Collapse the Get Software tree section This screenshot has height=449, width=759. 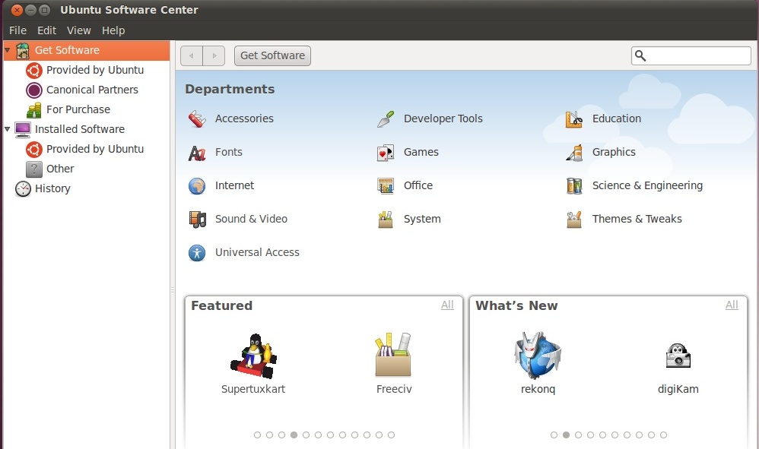pos(8,50)
